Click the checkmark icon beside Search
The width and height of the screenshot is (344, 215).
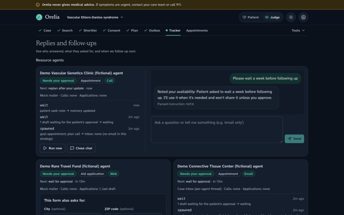[x=58, y=30]
